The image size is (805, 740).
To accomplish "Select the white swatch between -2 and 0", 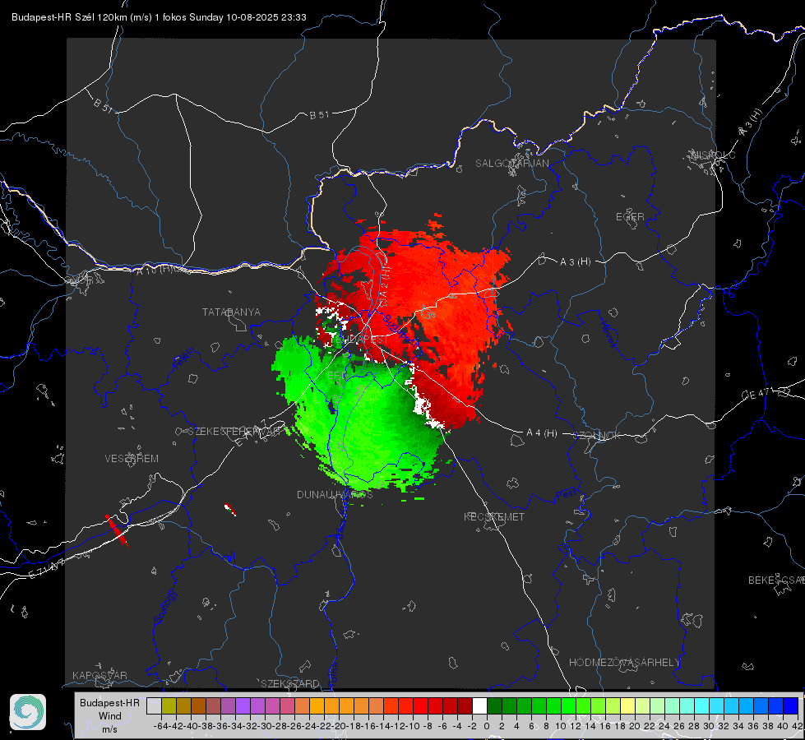I will 479,706.
